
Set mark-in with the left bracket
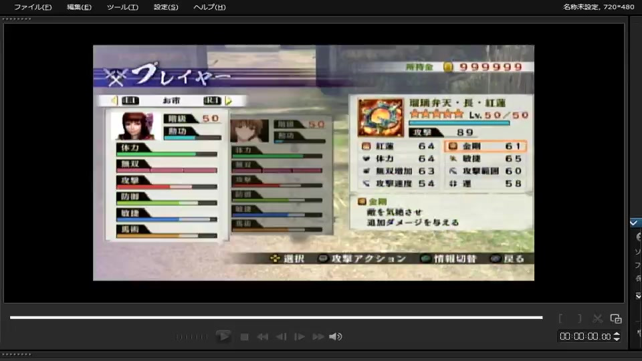tap(560, 318)
